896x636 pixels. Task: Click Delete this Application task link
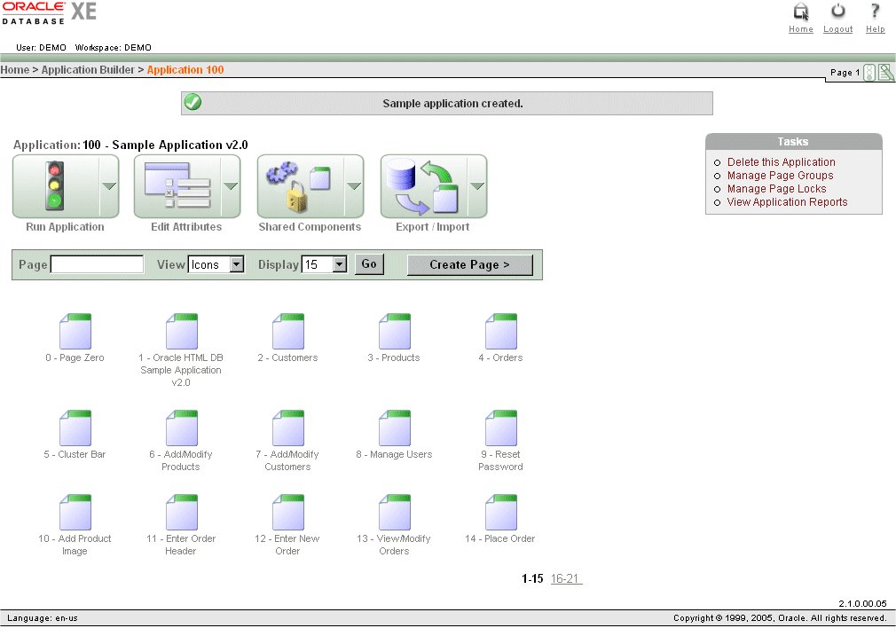782,162
